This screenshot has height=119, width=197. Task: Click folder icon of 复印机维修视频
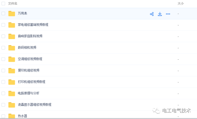point(12,70)
